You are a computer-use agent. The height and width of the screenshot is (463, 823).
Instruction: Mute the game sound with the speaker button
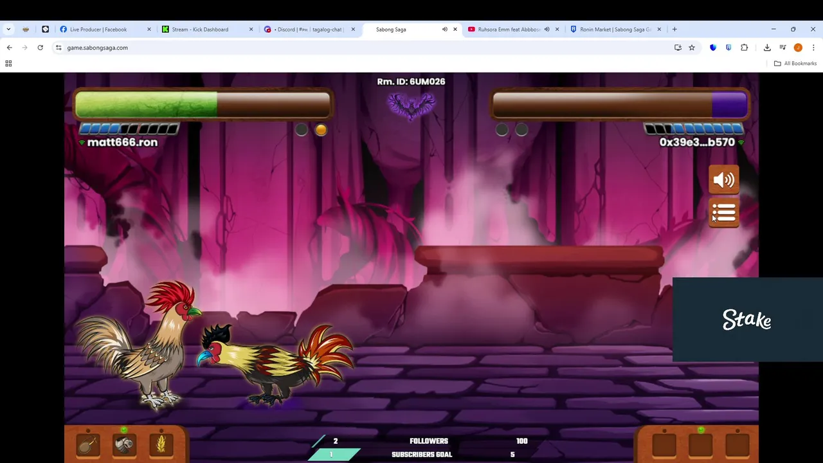coord(723,180)
